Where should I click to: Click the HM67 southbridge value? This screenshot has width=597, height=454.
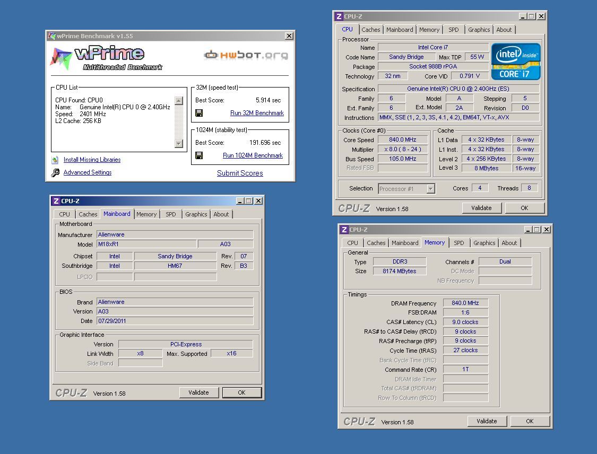(175, 266)
